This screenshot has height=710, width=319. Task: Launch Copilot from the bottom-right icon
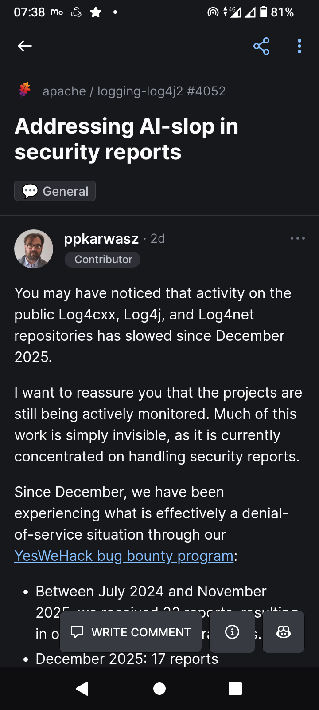pyautogui.click(x=283, y=632)
